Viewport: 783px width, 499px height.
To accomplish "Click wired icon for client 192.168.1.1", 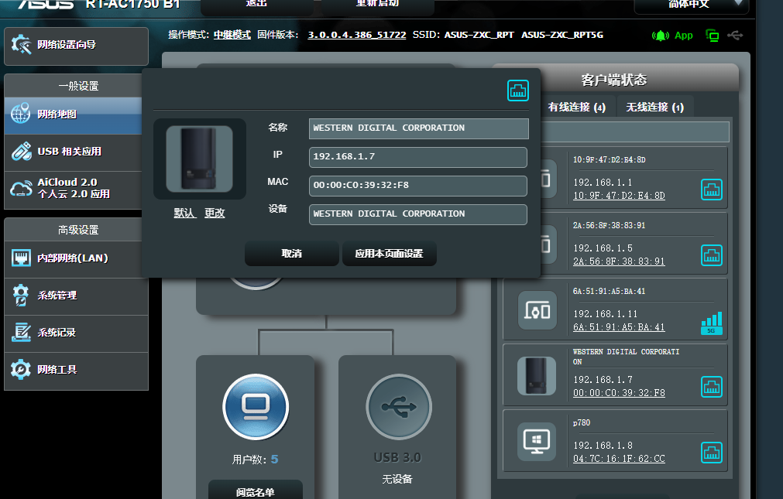I will (x=712, y=190).
